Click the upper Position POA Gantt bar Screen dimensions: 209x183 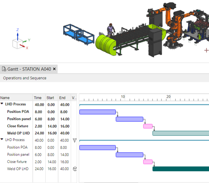pyautogui.click(x=97, y=112)
